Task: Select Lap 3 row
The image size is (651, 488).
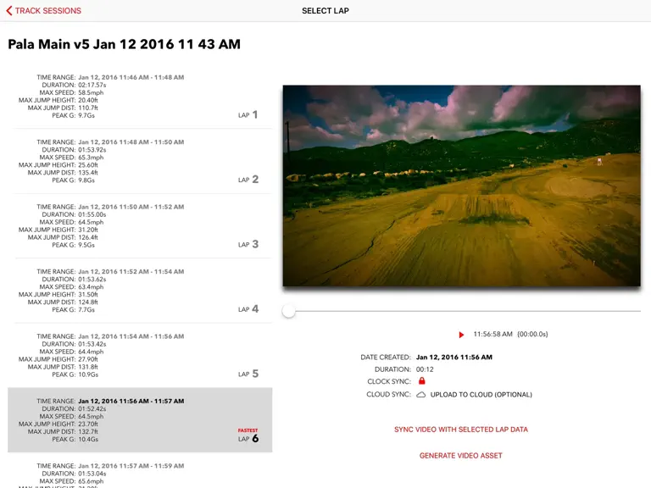Action: coord(140,225)
